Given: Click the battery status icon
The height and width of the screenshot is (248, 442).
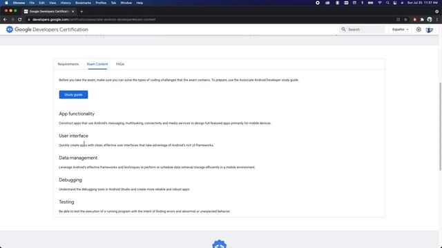Looking at the screenshot, I should click(x=370, y=3).
